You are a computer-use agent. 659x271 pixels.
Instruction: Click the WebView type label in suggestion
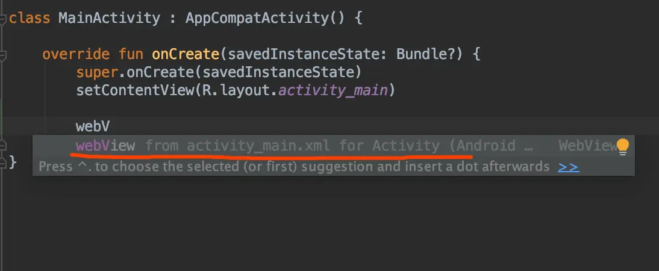coord(587,146)
